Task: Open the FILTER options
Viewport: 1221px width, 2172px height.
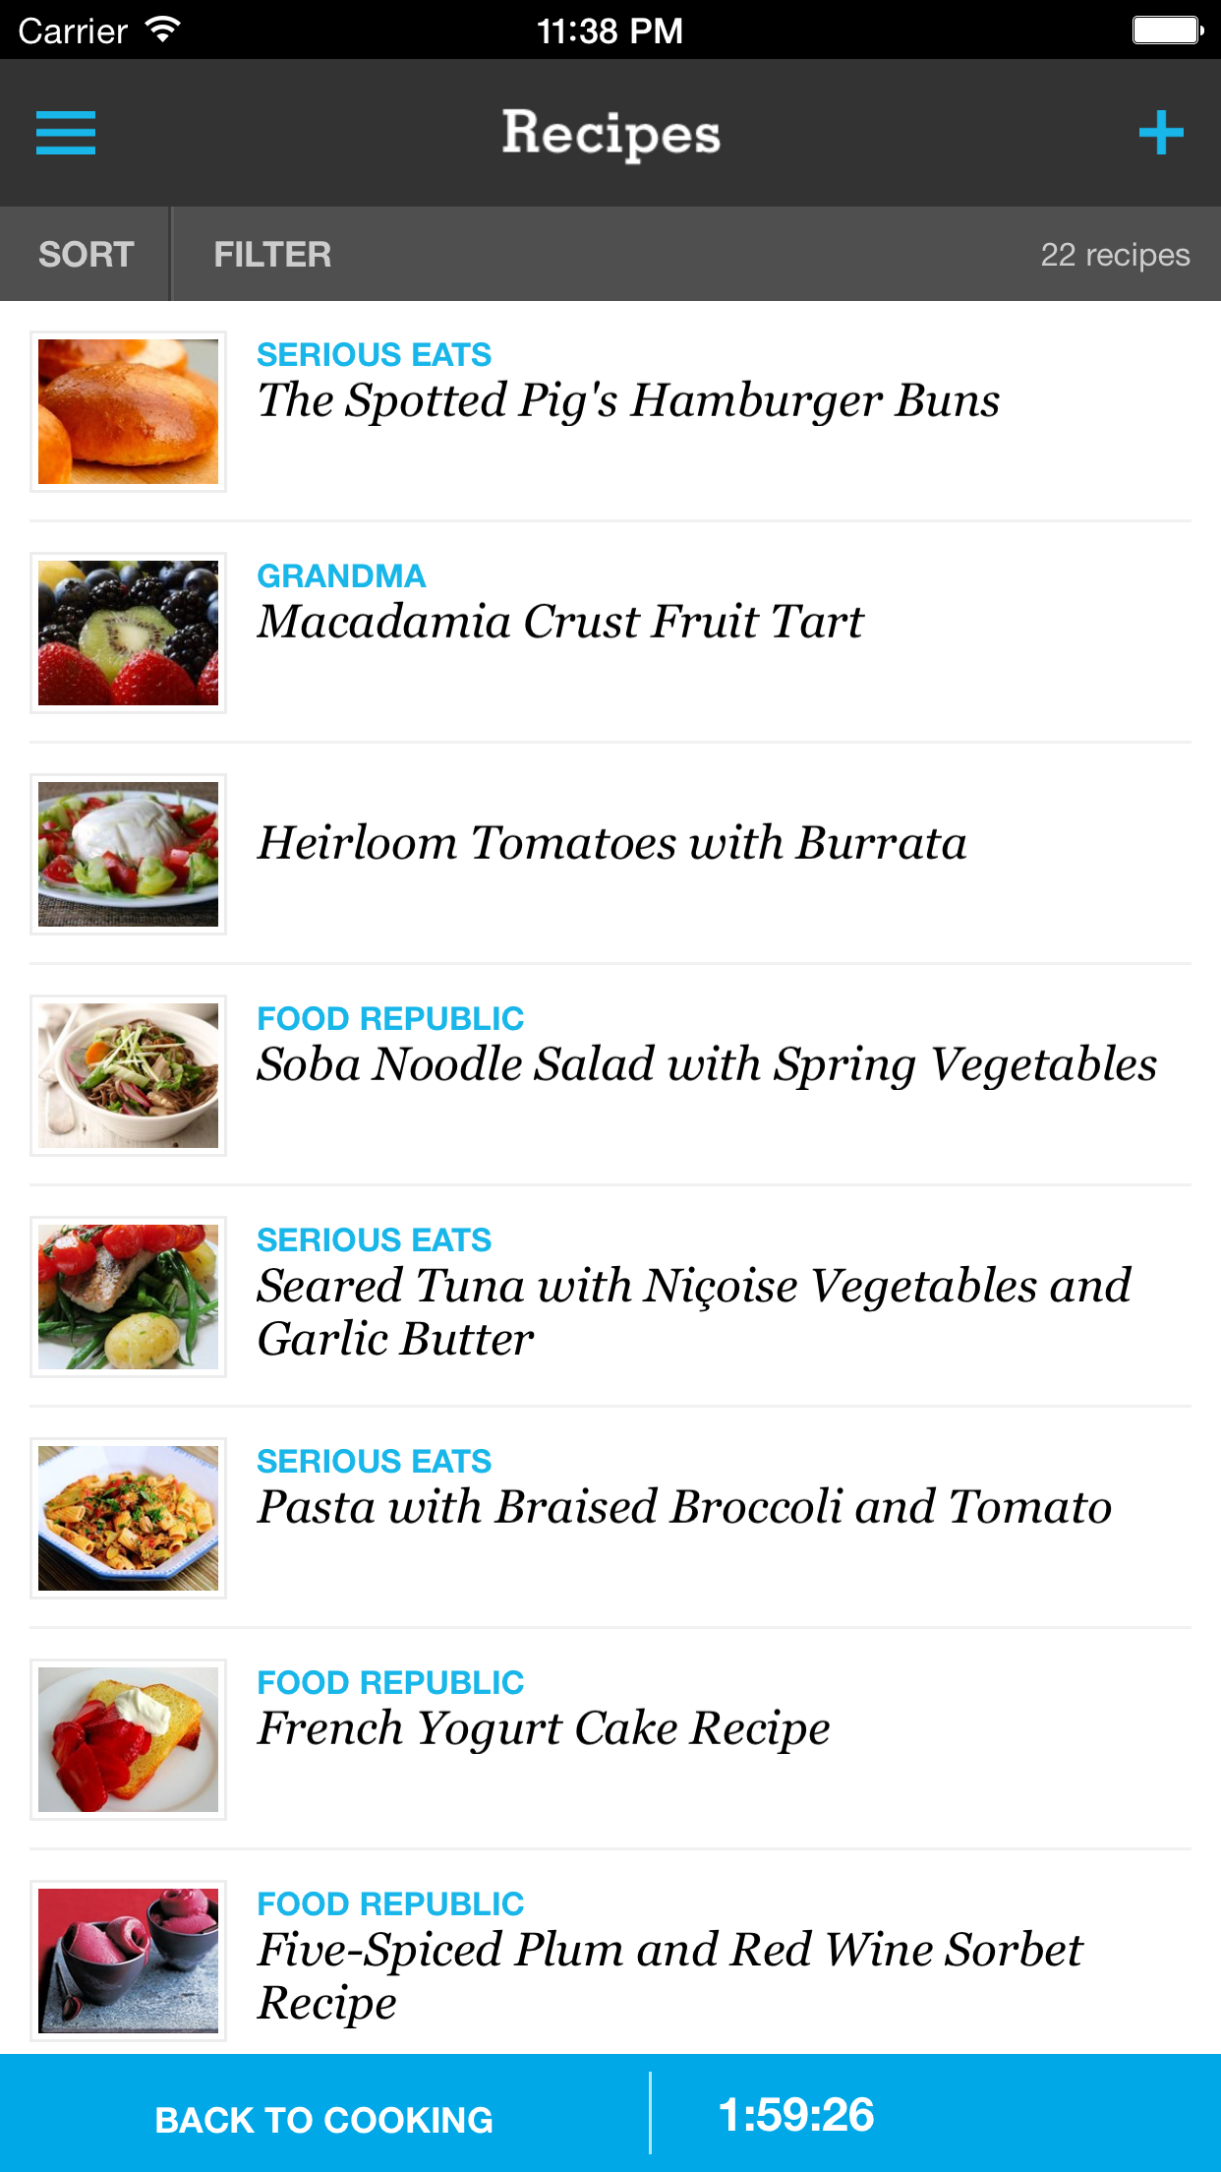Action: point(272,254)
